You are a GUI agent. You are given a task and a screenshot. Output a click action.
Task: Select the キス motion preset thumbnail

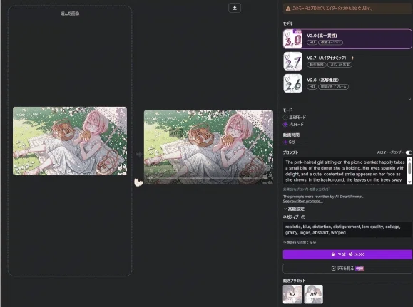(292, 294)
